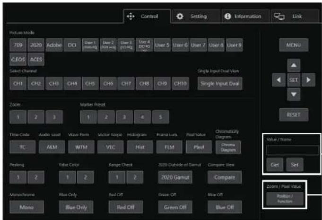Viewport: 322px width, 220px height.
Task: Select the C.EOS picture mode
Action: (18, 59)
